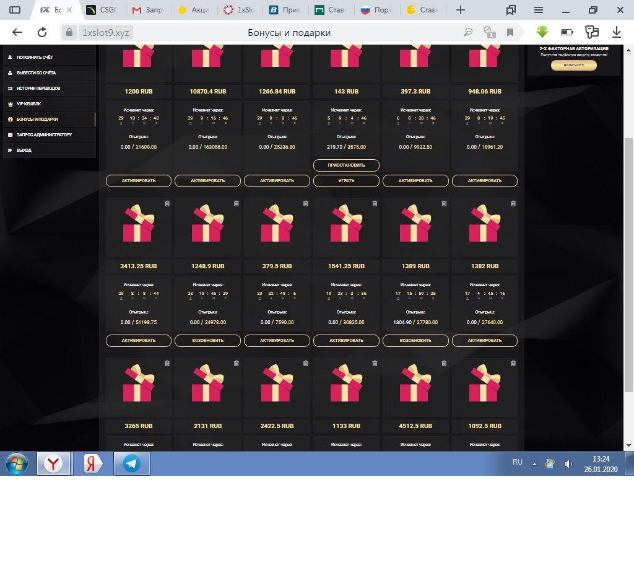Click trash icon on the 1389 RUB card

coord(444,204)
